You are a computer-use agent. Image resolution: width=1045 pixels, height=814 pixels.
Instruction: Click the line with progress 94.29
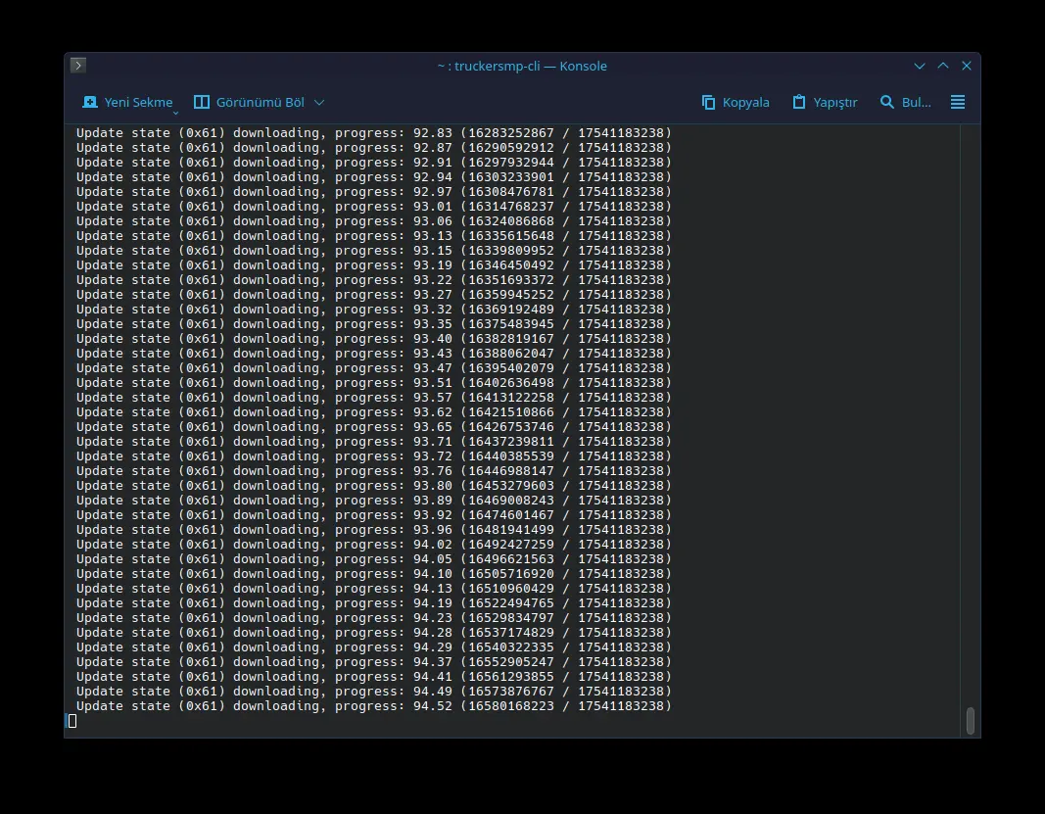(374, 646)
